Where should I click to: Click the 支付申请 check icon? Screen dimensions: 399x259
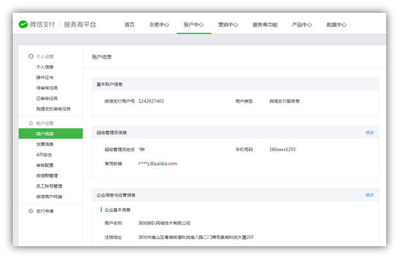(x=31, y=211)
